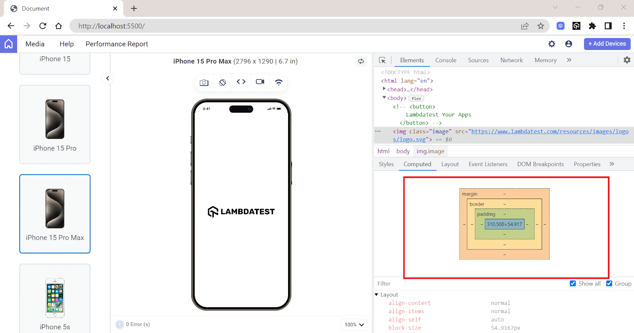Click the device reload sync icon
Viewport: 634px width, 333px height.
pyautogui.click(x=361, y=61)
